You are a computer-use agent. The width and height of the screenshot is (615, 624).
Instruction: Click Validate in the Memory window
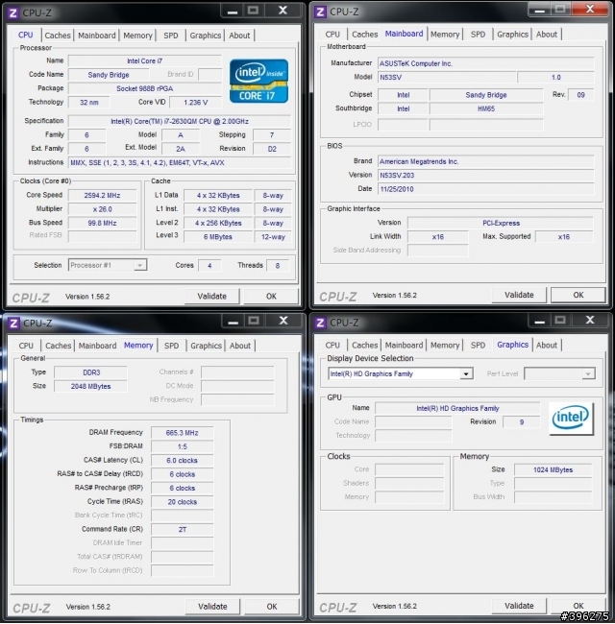[x=212, y=607]
